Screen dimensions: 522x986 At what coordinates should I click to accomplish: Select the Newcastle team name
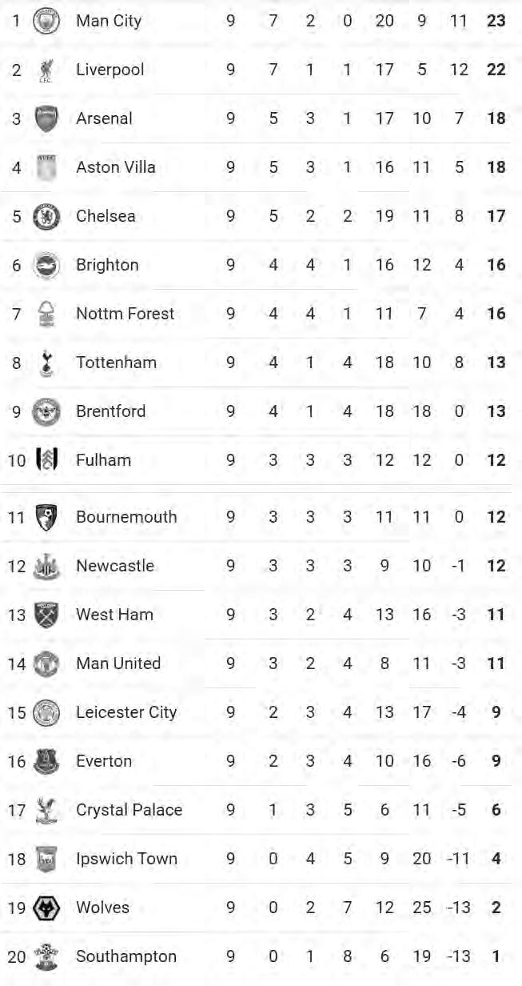coord(114,566)
